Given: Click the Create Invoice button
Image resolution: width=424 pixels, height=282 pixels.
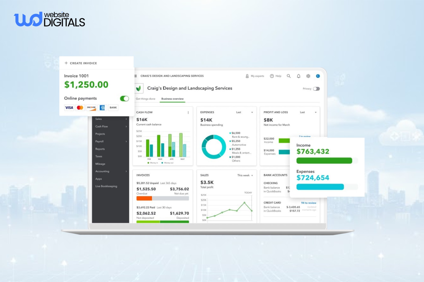Looking at the screenshot, I should (81, 63).
